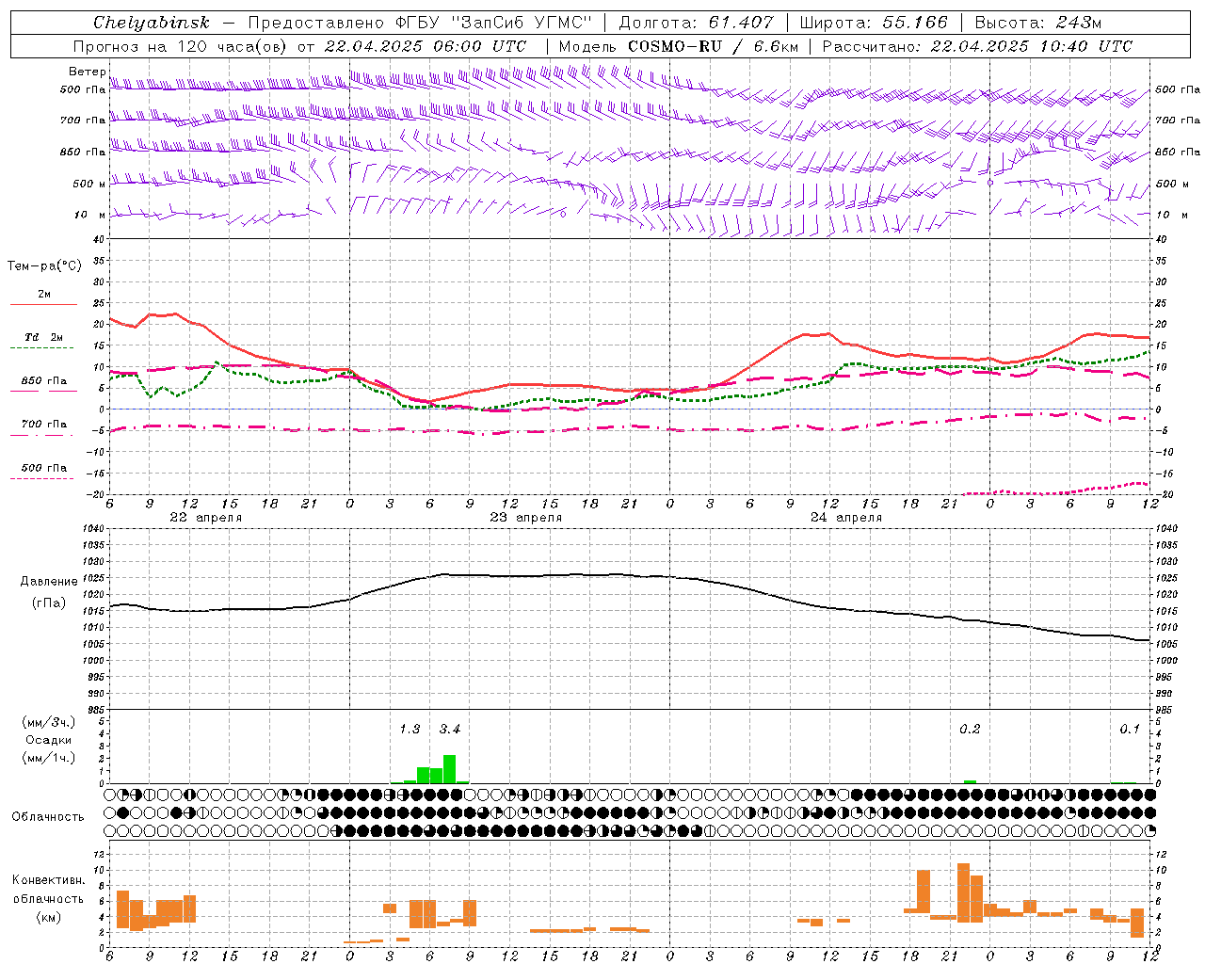1205x964 pixels.
Task: Click the '0.2' precipitation total value
Action: [x=970, y=730]
